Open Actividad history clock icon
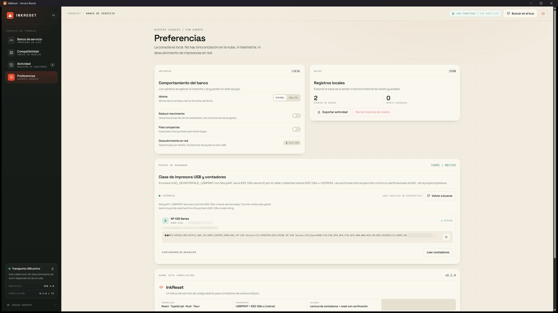The height and width of the screenshot is (313, 558). tap(11, 65)
